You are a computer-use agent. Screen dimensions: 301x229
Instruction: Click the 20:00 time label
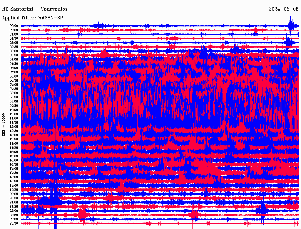coord(14,194)
